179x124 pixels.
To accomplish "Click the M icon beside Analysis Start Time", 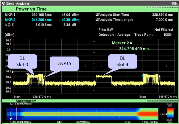I will pos(97,15).
